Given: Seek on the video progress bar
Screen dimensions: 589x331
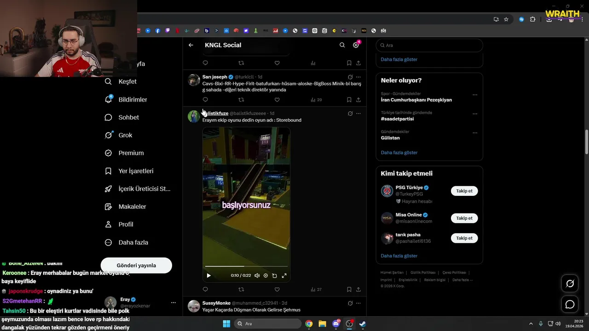Looking at the screenshot, I should [246, 266].
